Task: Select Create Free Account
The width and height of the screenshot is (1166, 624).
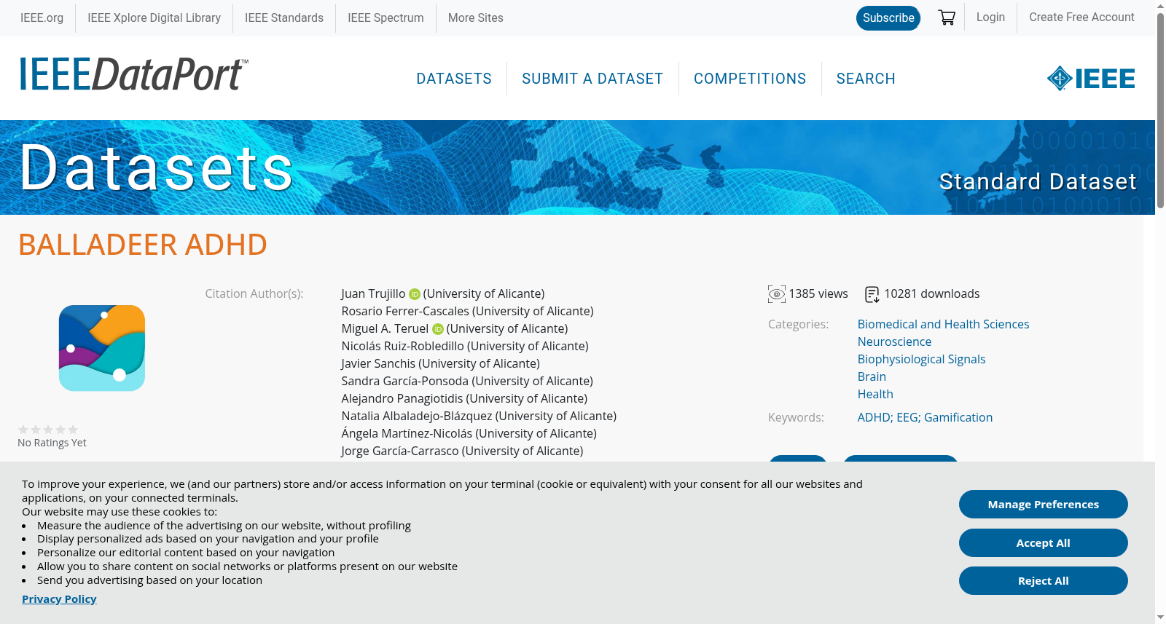Action: click(x=1081, y=17)
